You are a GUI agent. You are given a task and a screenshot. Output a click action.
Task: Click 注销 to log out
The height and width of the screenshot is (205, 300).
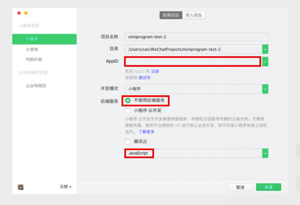point(64,186)
